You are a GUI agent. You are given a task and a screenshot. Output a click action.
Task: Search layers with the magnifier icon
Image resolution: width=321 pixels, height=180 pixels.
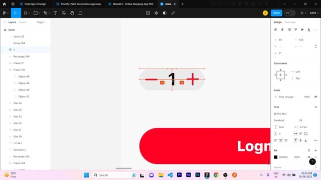(x=5, y=22)
